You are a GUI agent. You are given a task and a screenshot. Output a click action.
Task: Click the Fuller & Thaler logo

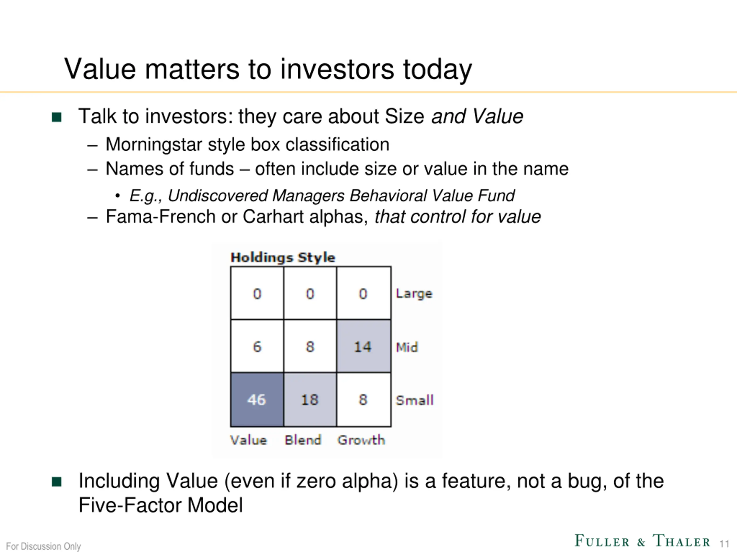(642, 541)
